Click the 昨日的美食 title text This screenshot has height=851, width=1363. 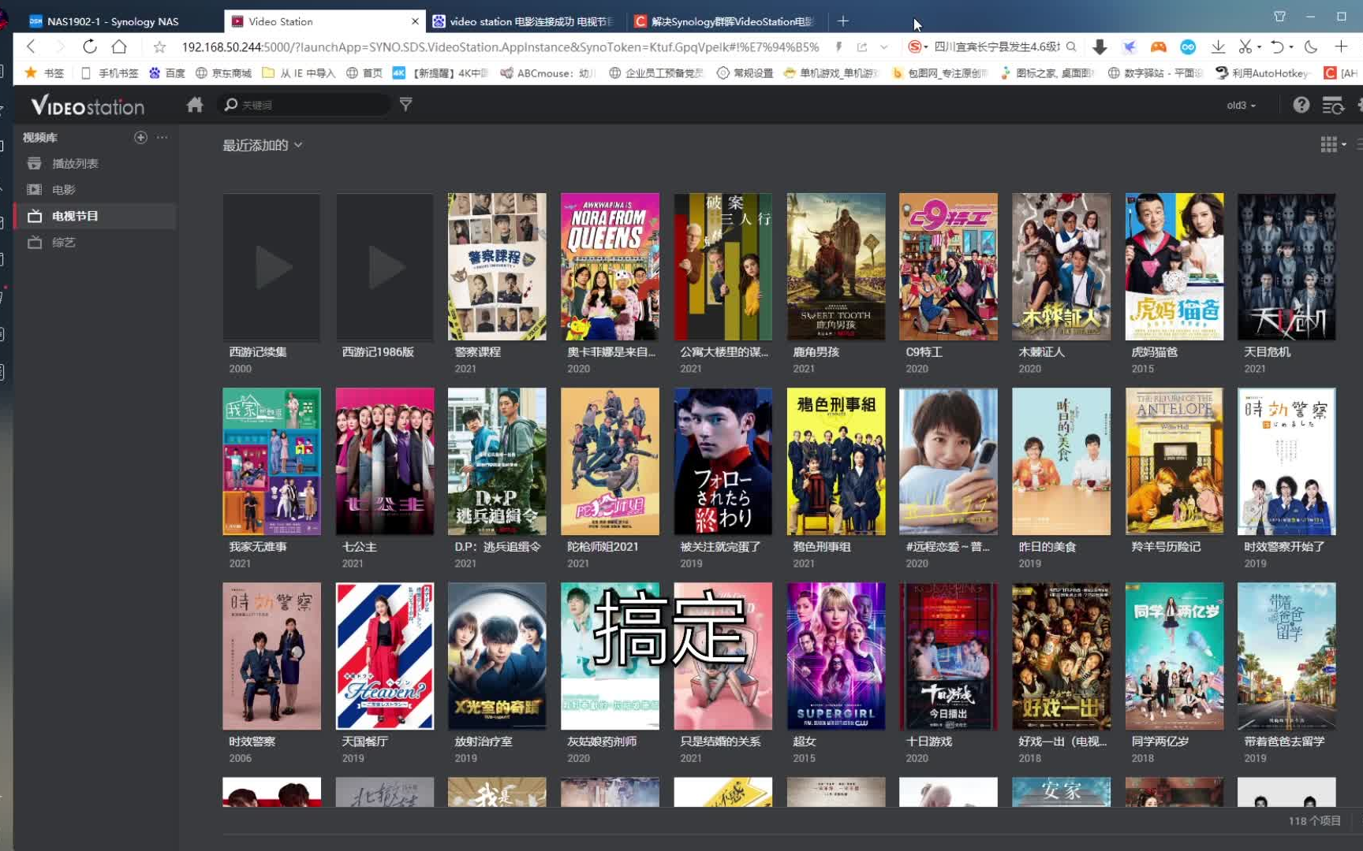point(1047,547)
